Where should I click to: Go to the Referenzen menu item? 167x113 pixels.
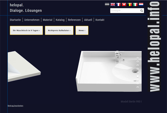74,20
